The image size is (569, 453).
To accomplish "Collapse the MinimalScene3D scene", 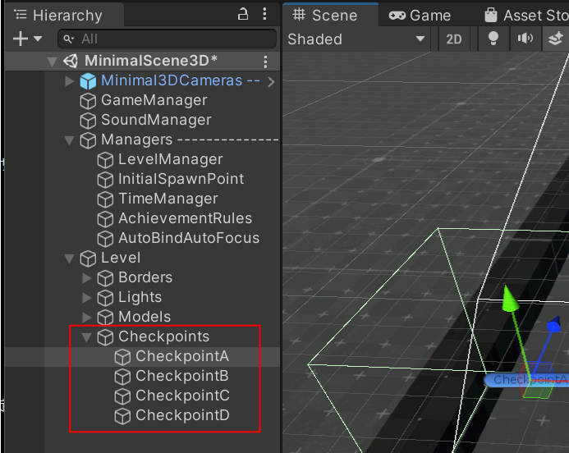I will coord(53,62).
